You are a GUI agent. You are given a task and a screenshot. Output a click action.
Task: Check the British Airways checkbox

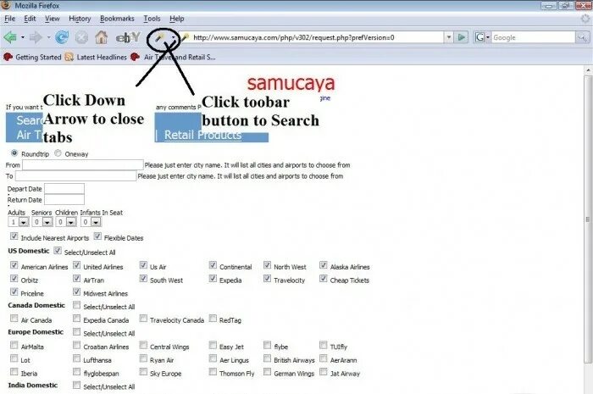tap(268, 358)
